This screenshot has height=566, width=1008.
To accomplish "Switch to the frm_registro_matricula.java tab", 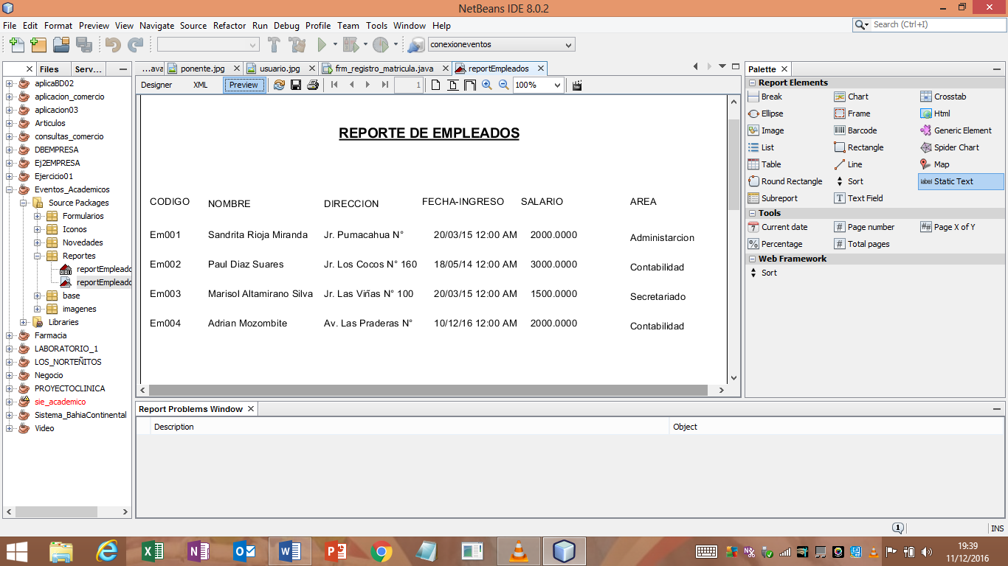I will (x=383, y=68).
